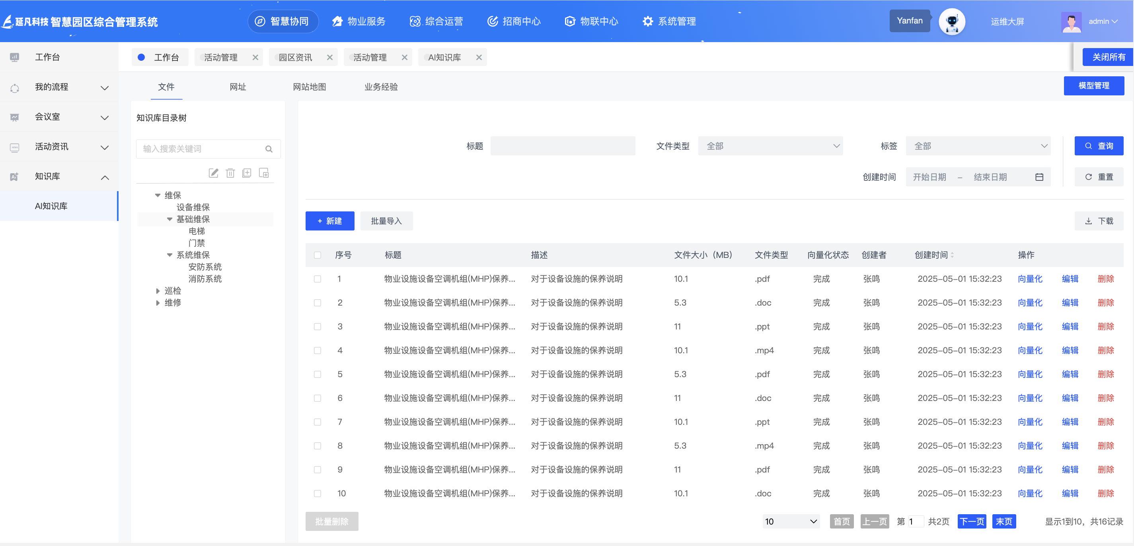This screenshot has height=546, width=1134.
Task: Sort the table by 创建时间 column arrows
Action: click(952, 256)
